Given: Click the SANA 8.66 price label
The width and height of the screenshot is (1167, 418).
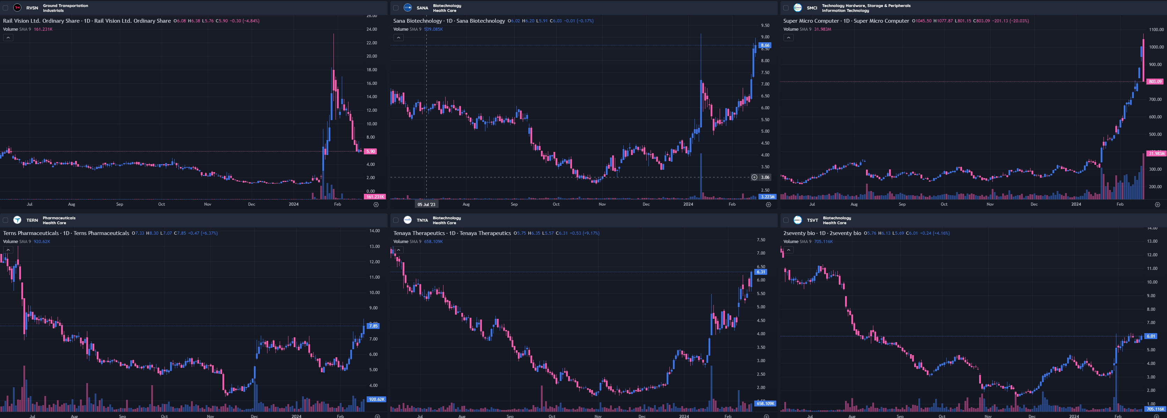Looking at the screenshot, I should (765, 45).
